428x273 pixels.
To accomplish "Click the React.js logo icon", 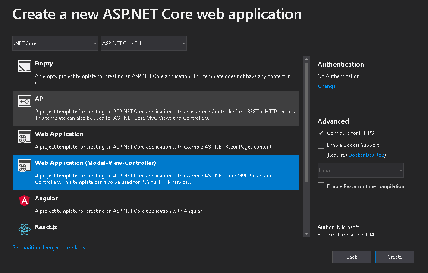I will pyautogui.click(x=24, y=229).
